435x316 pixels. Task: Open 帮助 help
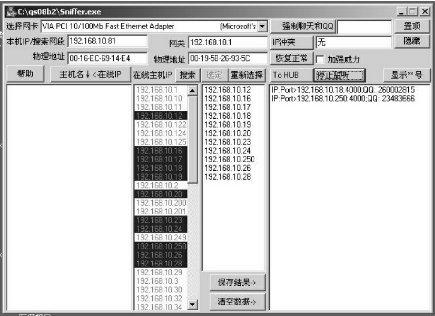[25, 74]
